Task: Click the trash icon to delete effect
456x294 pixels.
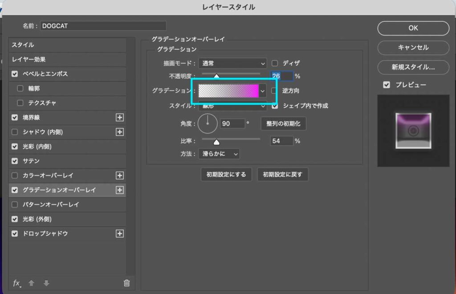Action: pyautogui.click(x=126, y=283)
